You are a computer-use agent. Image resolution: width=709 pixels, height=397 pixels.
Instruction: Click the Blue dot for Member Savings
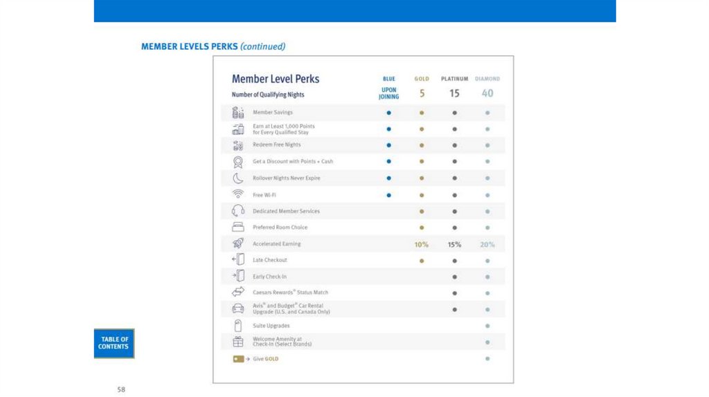(389, 112)
